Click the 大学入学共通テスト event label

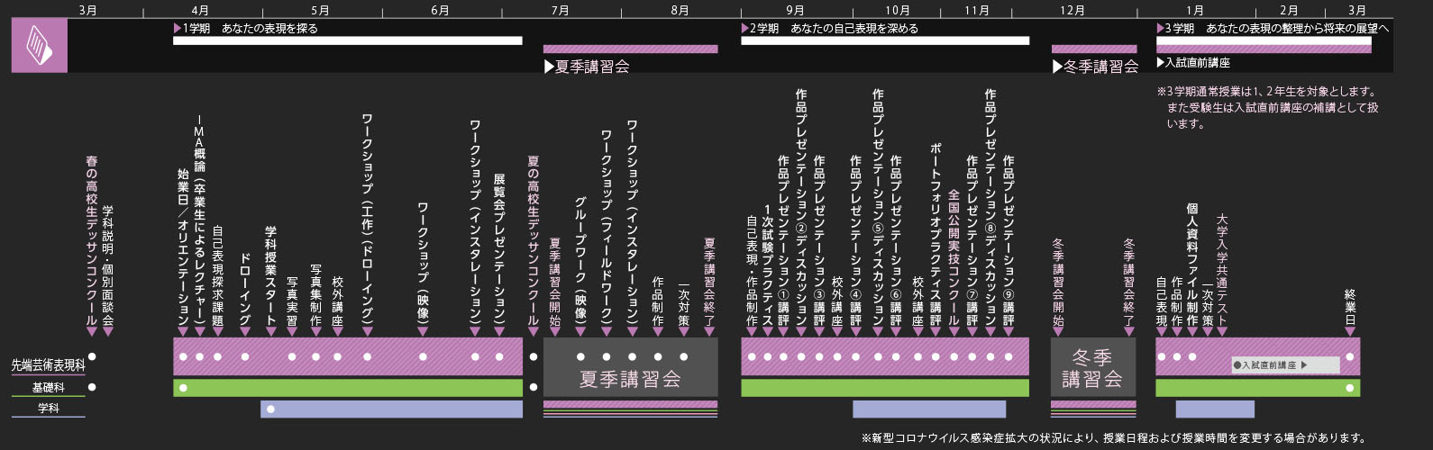(1222, 270)
